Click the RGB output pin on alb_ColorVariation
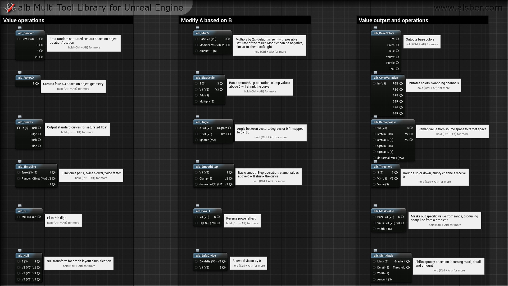The width and height of the screenshot is (508, 286). coord(401,83)
